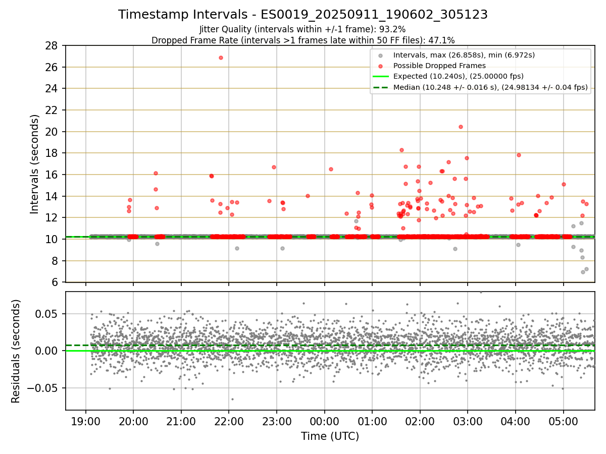606x454 pixels.
Task: Click the 'Intervals (seconds)' y-axis label
Action: [35, 164]
